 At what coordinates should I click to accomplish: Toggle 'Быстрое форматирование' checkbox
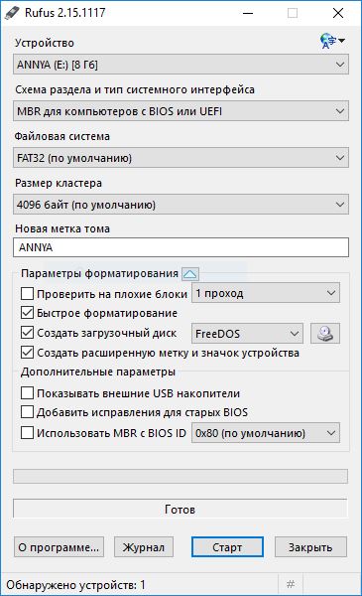(x=27, y=313)
